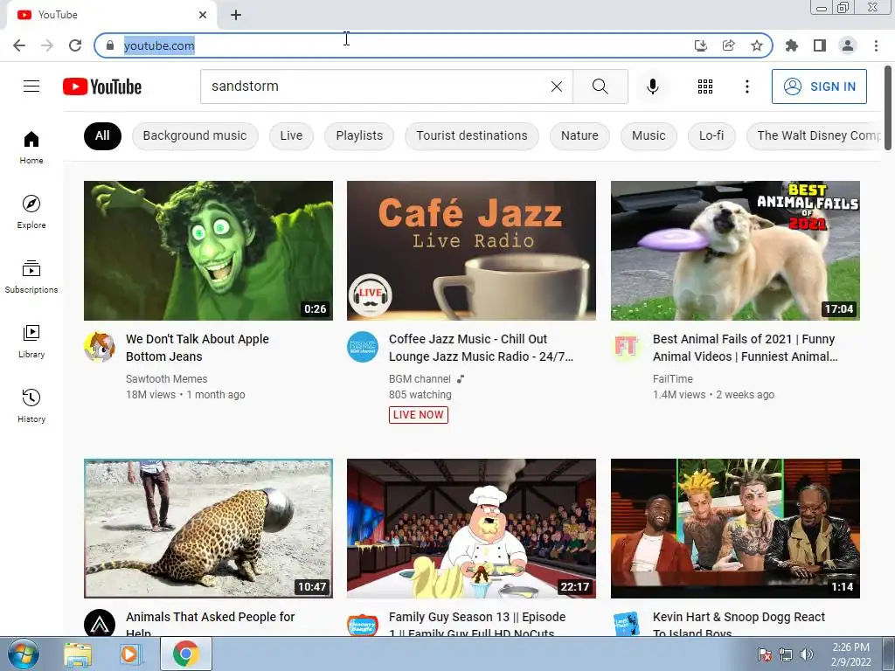Open the YouTube hamburger guide menu

[31, 86]
